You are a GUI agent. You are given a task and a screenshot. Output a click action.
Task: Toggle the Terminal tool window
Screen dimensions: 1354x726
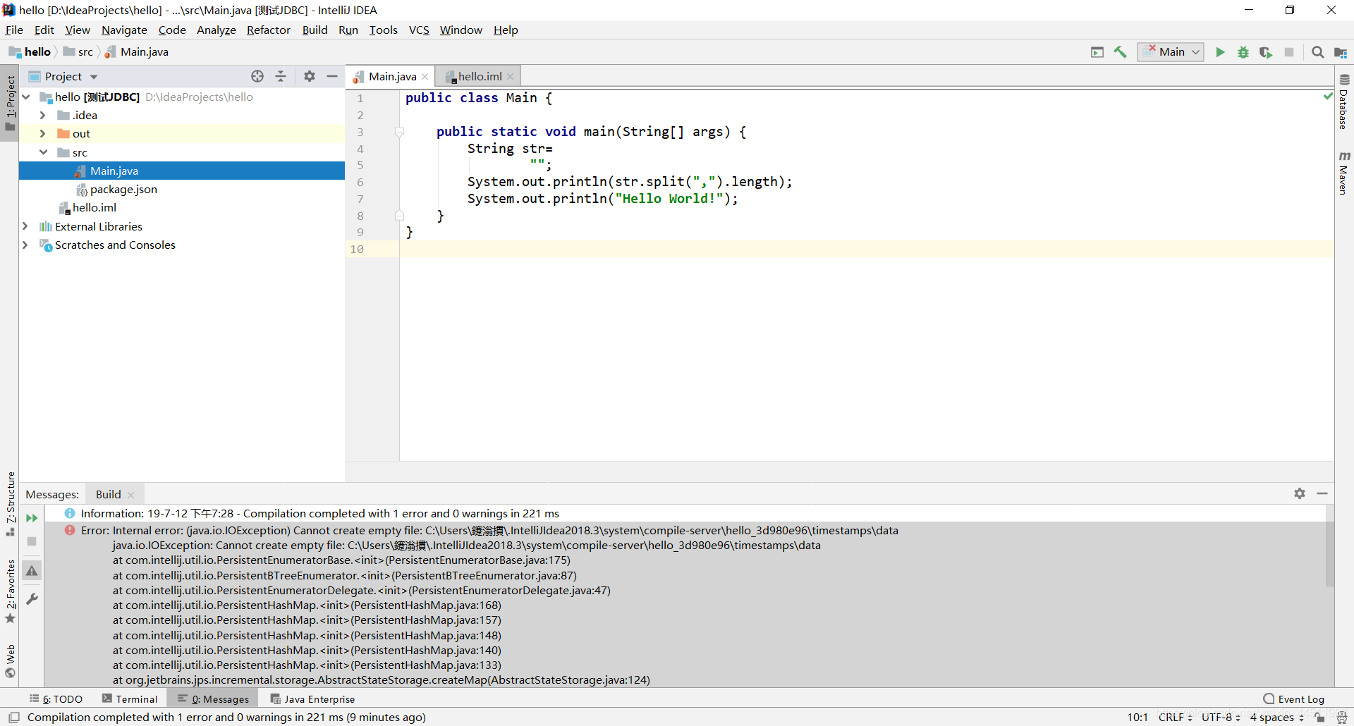pyautogui.click(x=130, y=699)
